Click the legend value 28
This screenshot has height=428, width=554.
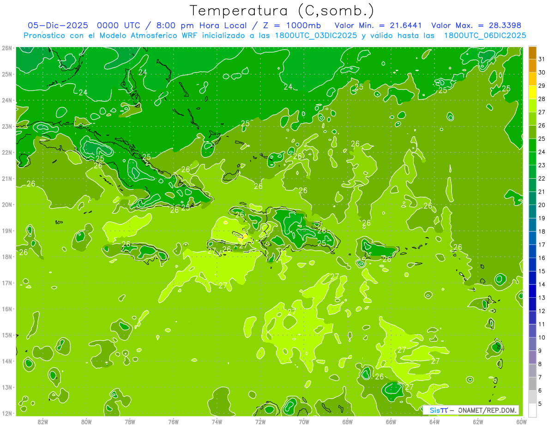(542, 99)
